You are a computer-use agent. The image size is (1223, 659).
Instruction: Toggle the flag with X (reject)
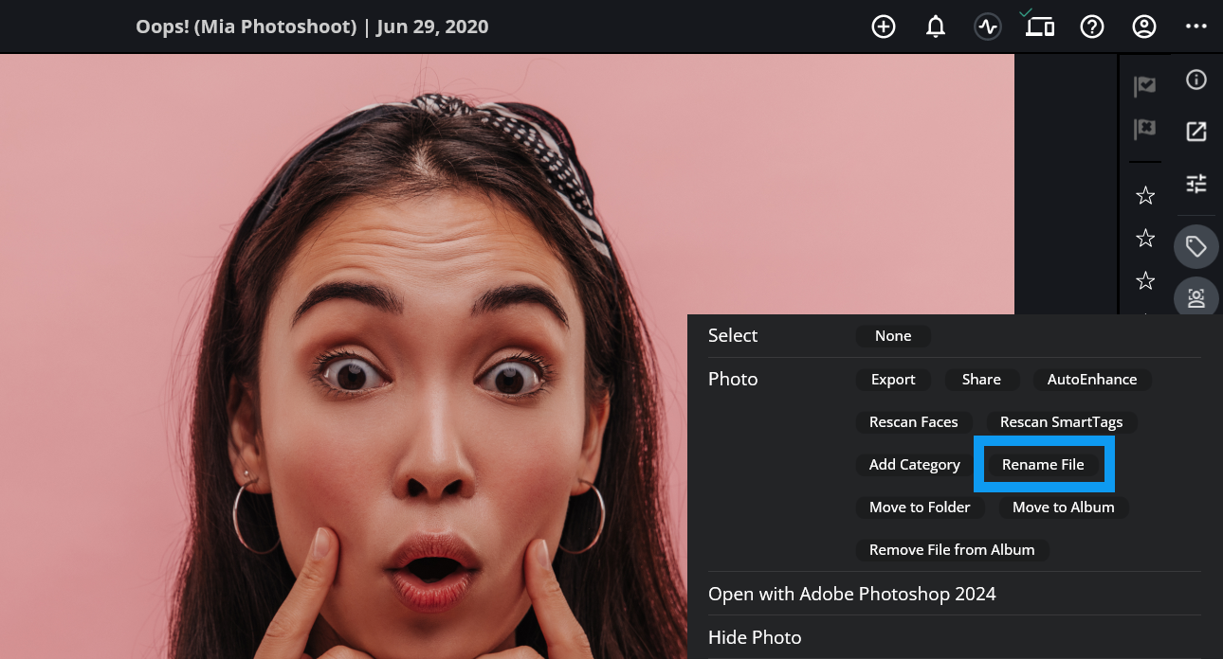coord(1145,129)
